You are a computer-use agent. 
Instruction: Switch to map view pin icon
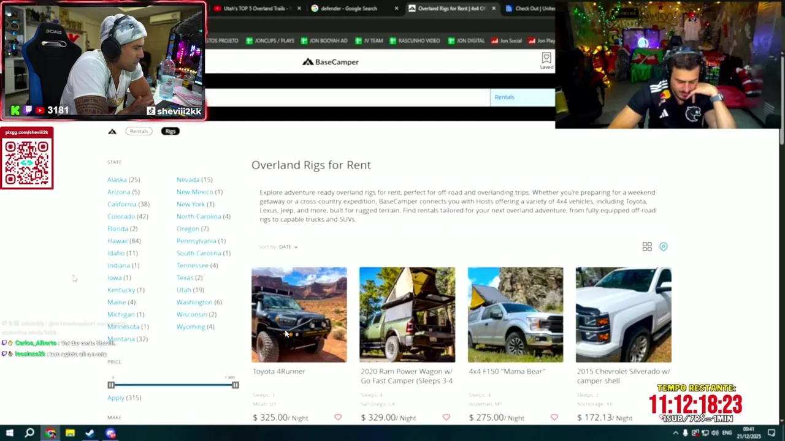click(x=664, y=246)
